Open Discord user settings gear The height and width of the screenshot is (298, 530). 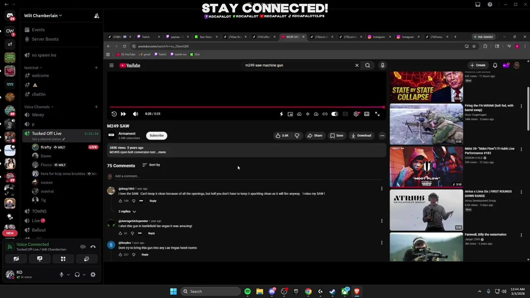[93, 274]
